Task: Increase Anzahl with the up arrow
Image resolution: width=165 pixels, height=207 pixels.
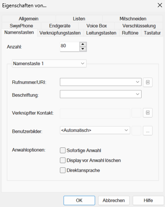Action: (83, 44)
